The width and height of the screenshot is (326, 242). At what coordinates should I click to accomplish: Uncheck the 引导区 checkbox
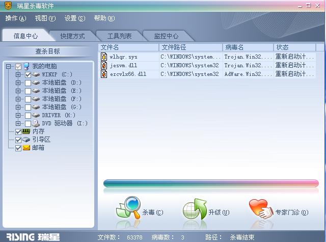coord(18,140)
